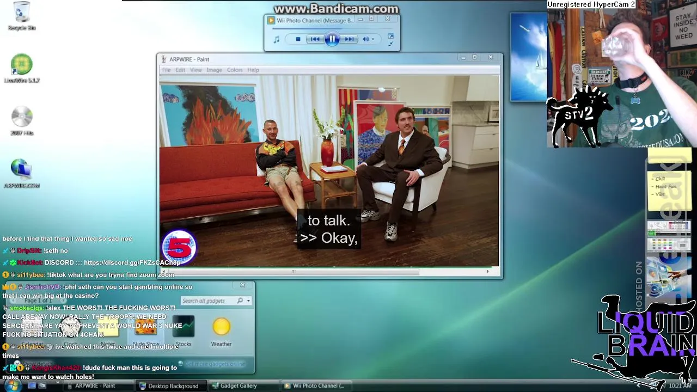Image resolution: width=697 pixels, height=392 pixels.
Task: Open the Image menu in Paint
Action: point(214,70)
